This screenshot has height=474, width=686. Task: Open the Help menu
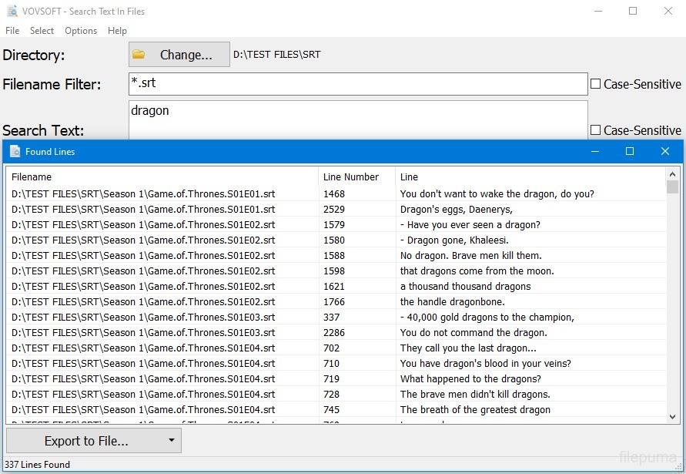[x=117, y=31]
